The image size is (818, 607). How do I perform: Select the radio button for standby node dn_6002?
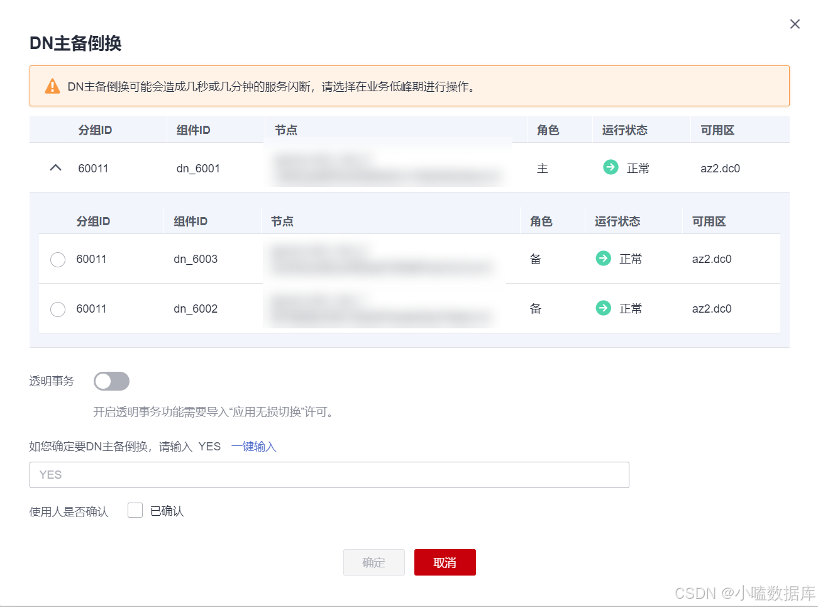pos(57,309)
